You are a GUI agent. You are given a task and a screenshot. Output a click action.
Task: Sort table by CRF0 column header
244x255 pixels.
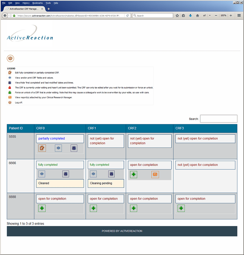pyautogui.click(x=60, y=128)
